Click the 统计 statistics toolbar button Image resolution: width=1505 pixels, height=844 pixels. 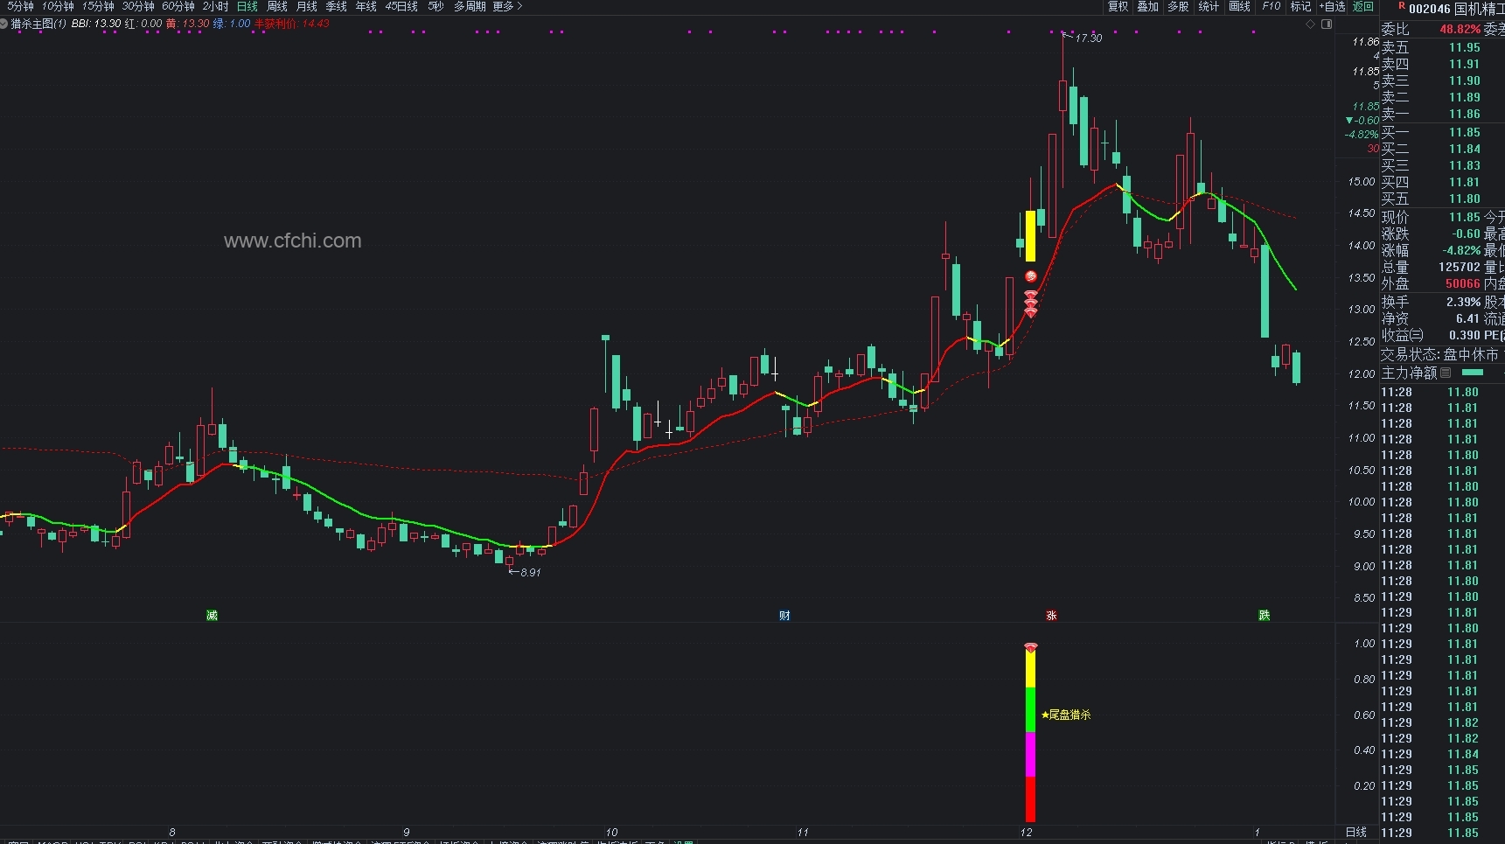pos(1209,6)
